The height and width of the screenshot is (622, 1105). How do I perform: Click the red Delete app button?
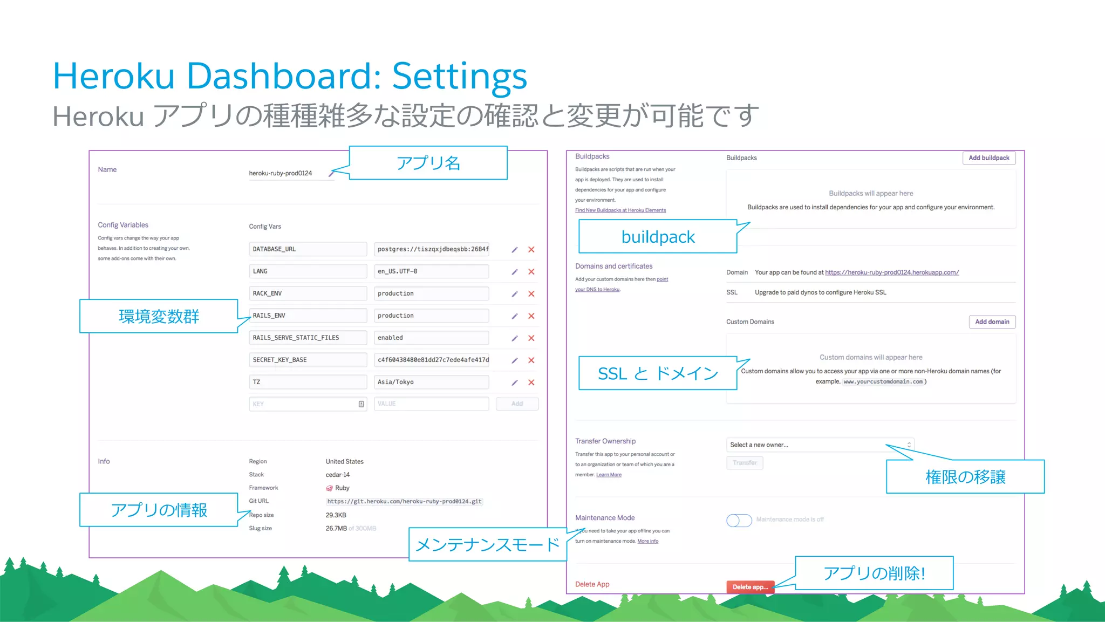pos(750,587)
